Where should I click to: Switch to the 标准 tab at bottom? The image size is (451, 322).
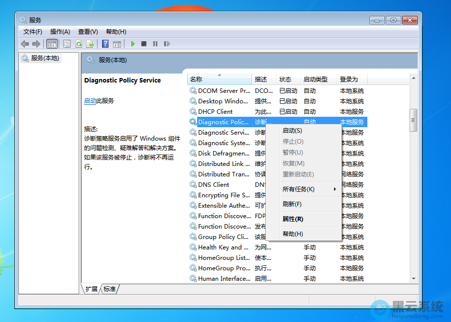click(110, 289)
